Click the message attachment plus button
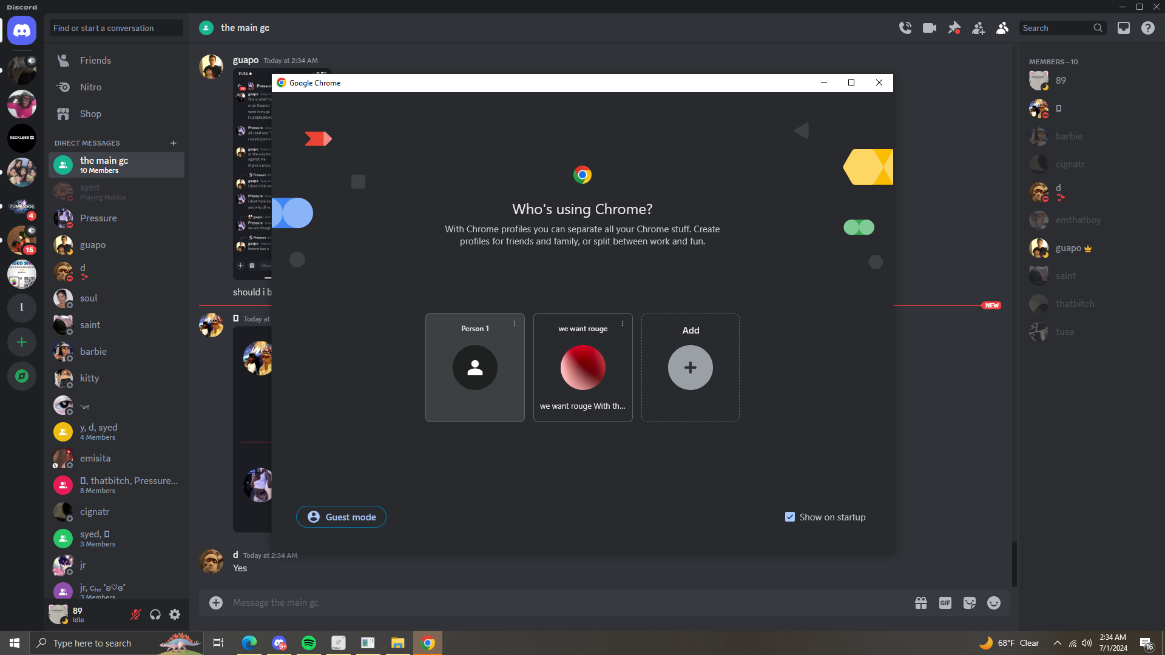This screenshot has width=1165, height=655. click(216, 602)
